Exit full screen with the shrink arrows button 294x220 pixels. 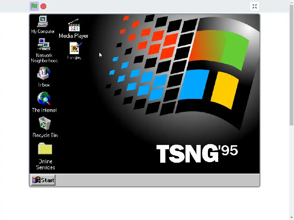(x=255, y=6)
